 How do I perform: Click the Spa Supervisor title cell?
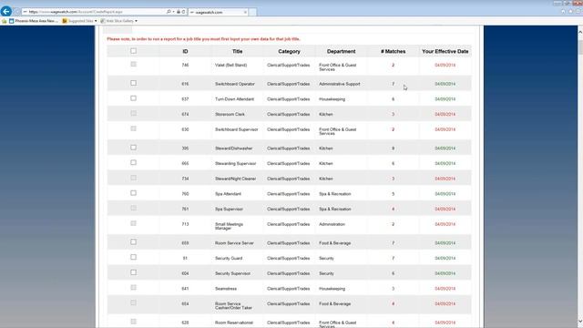(229, 210)
